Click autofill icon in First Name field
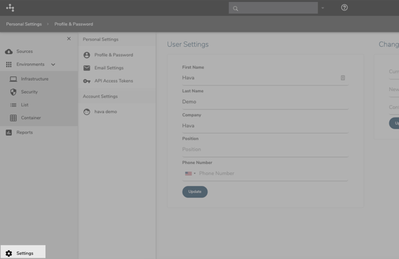Image resolution: width=399 pixels, height=259 pixels. [x=342, y=78]
